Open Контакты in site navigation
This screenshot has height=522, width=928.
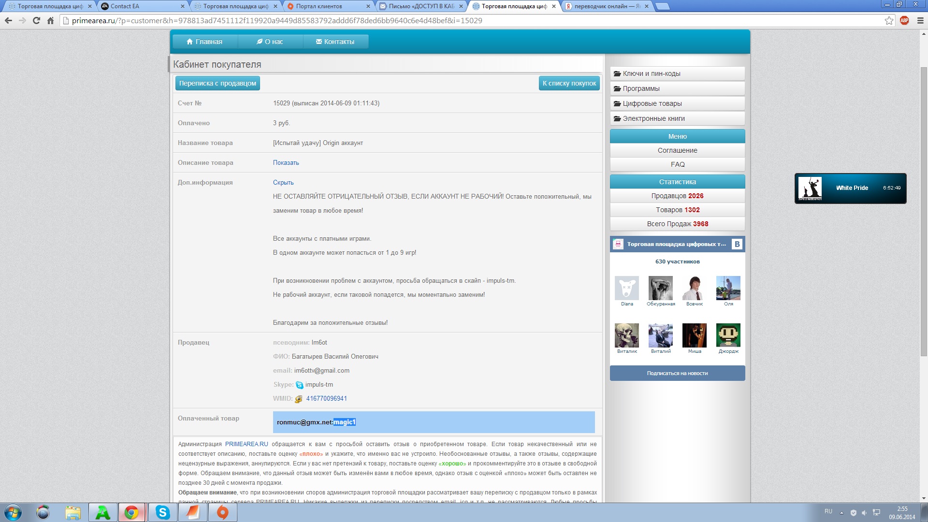tap(335, 42)
